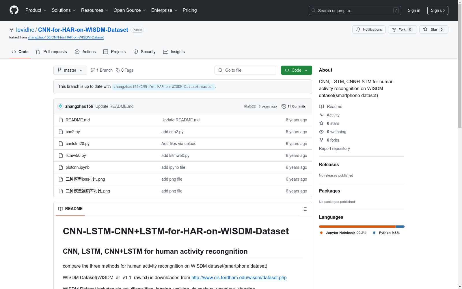Open the green Code dropdown button
This screenshot has height=289, width=462.
pyautogui.click(x=296, y=70)
